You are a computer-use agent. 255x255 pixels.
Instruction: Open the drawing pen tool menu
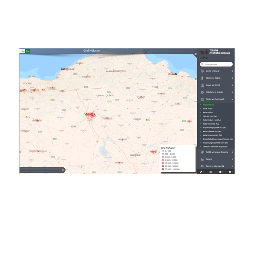[x=201, y=172]
